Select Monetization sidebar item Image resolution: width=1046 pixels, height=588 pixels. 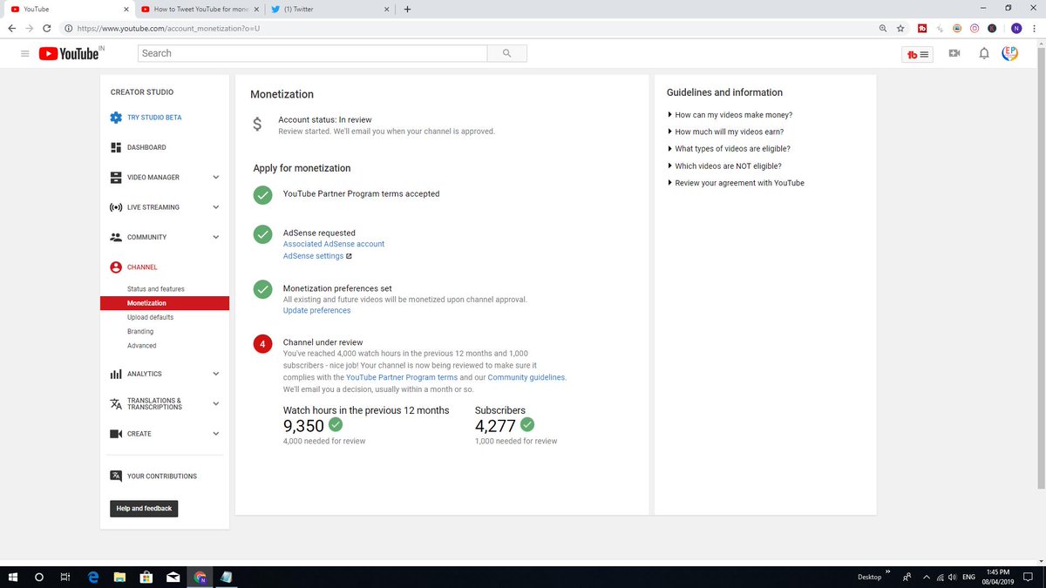tap(165, 303)
